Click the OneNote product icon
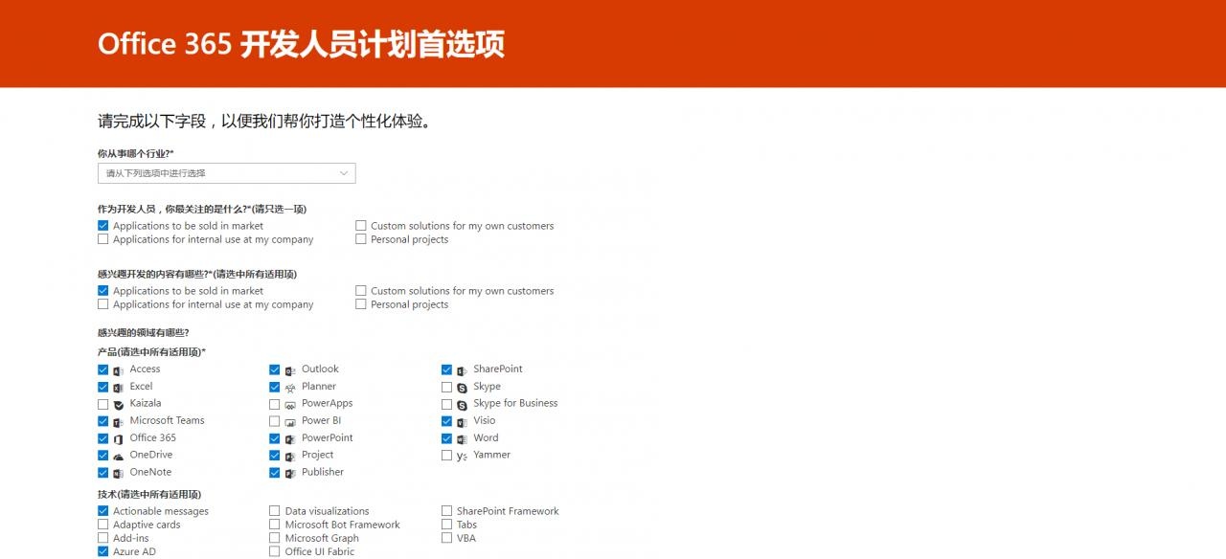 pyautogui.click(x=118, y=474)
